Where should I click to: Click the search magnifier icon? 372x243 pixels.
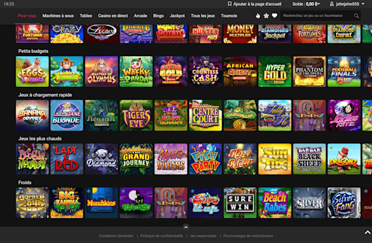(x=356, y=16)
